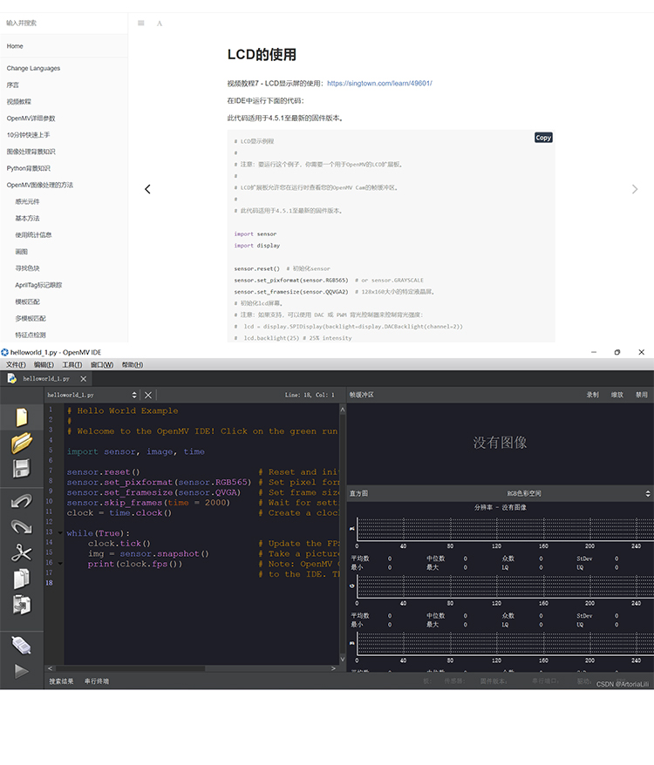654x765 pixels.
Task: Click the New File icon in OpenMV IDE
Action: click(x=22, y=417)
